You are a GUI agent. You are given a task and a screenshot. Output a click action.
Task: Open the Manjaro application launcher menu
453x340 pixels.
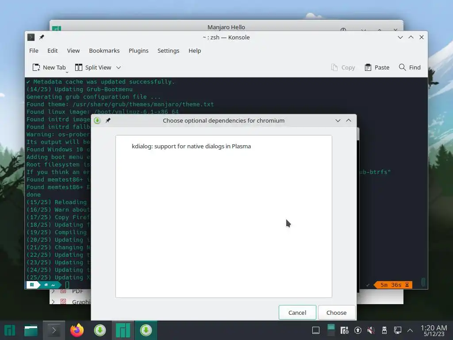click(x=10, y=330)
